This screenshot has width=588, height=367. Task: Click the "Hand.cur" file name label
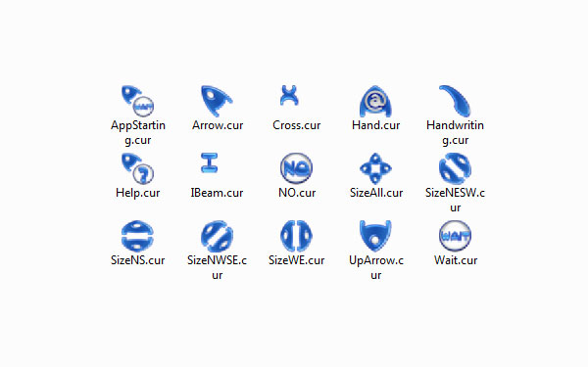(375, 125)
